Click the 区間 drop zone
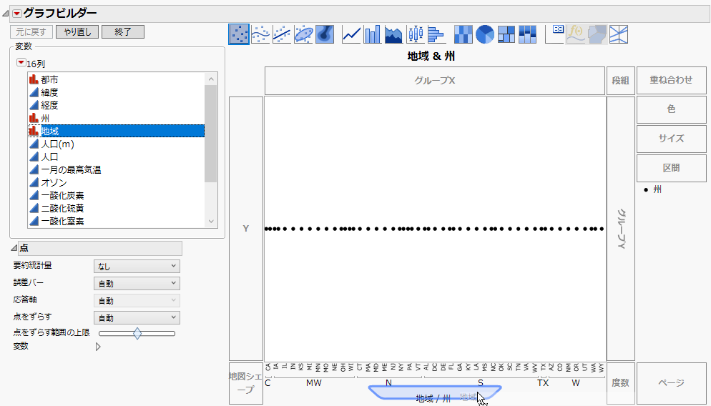Viewport: 711px width, 406px height. tap(671, 168)
